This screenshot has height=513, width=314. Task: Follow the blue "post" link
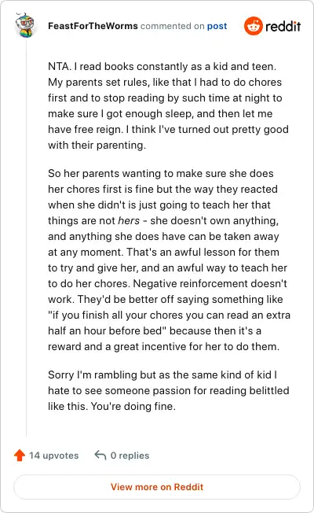click(217, 27)
